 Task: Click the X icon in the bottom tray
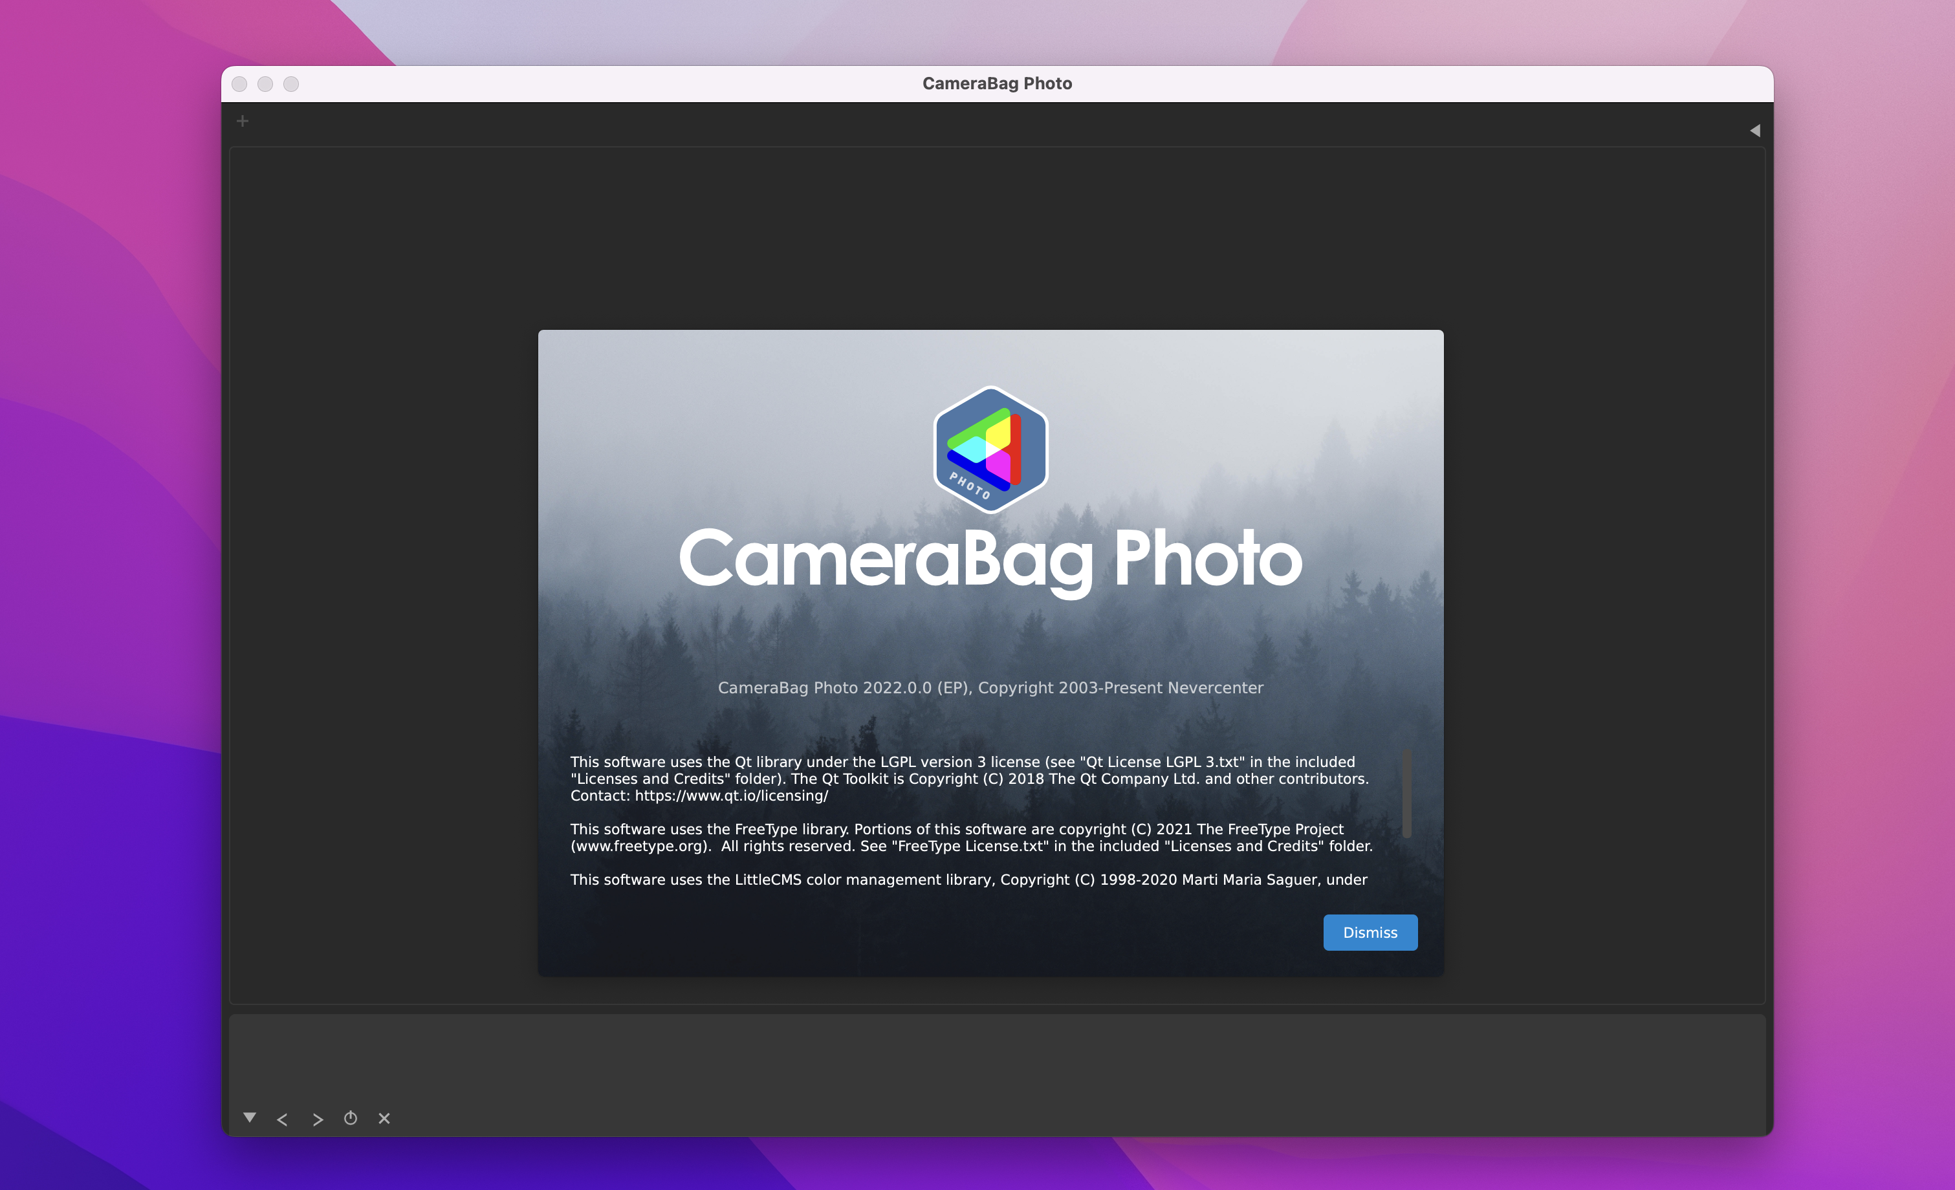[x=384, y=1118]
